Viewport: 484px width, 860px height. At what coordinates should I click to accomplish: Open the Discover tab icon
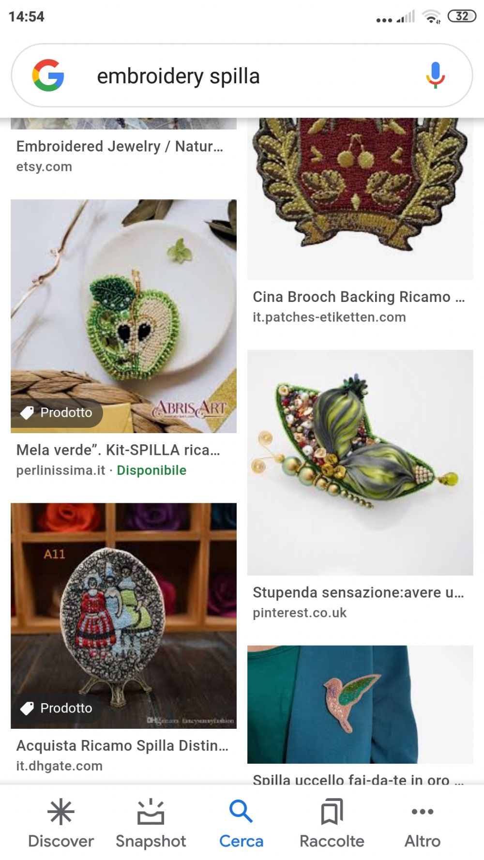(61, 812)
